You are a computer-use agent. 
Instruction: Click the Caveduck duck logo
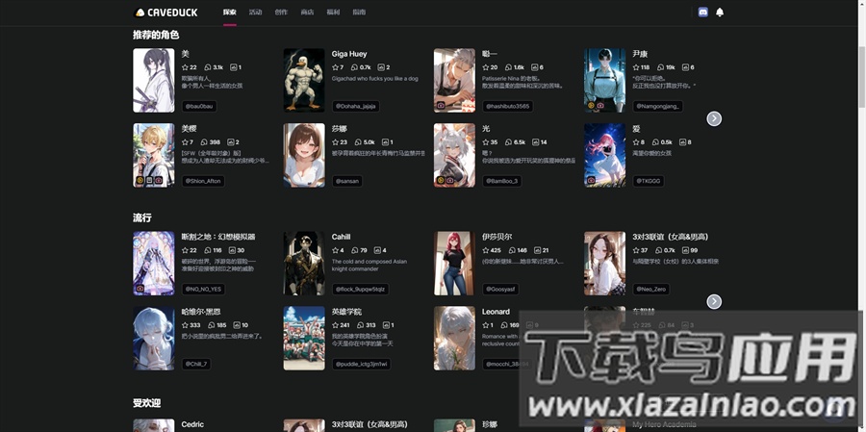click(x=140, y=13)
